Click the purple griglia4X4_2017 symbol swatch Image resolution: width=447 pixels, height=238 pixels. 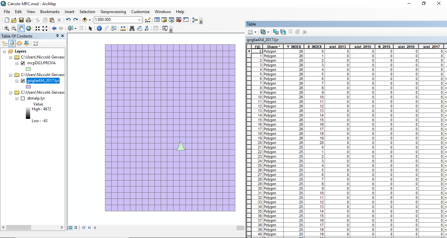(28, 87)
